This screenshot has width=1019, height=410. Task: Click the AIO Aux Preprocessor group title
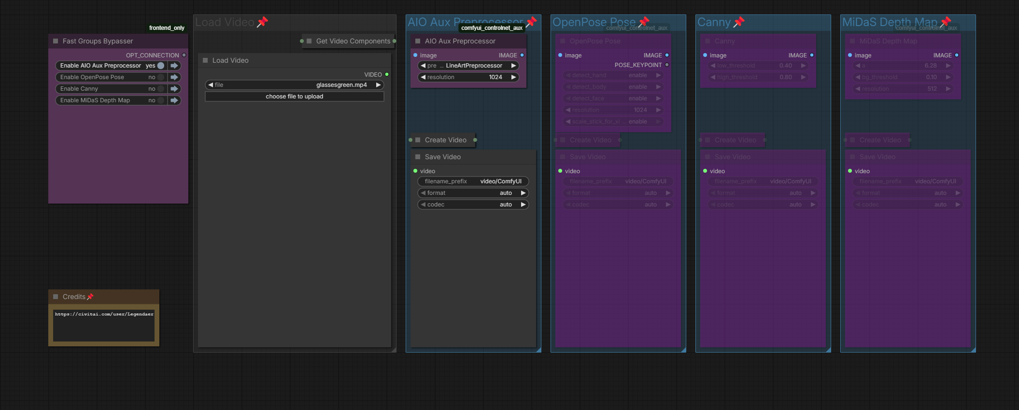pyautogui.click(x=465, y=22)
